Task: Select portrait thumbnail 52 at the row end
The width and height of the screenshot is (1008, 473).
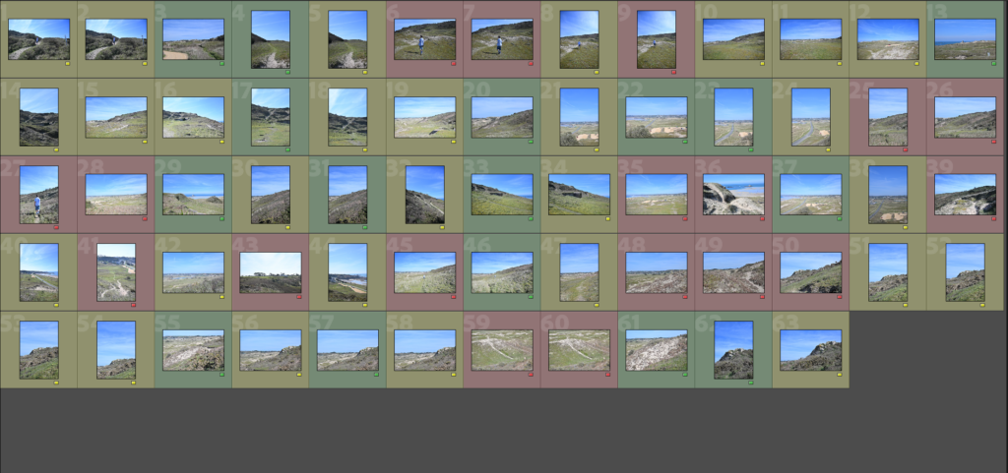Action: [x=965, y=271]
